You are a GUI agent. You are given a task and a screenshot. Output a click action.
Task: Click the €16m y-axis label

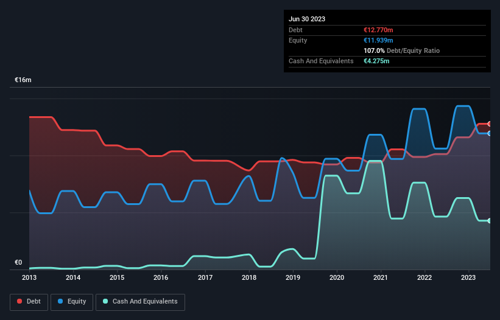23,80
